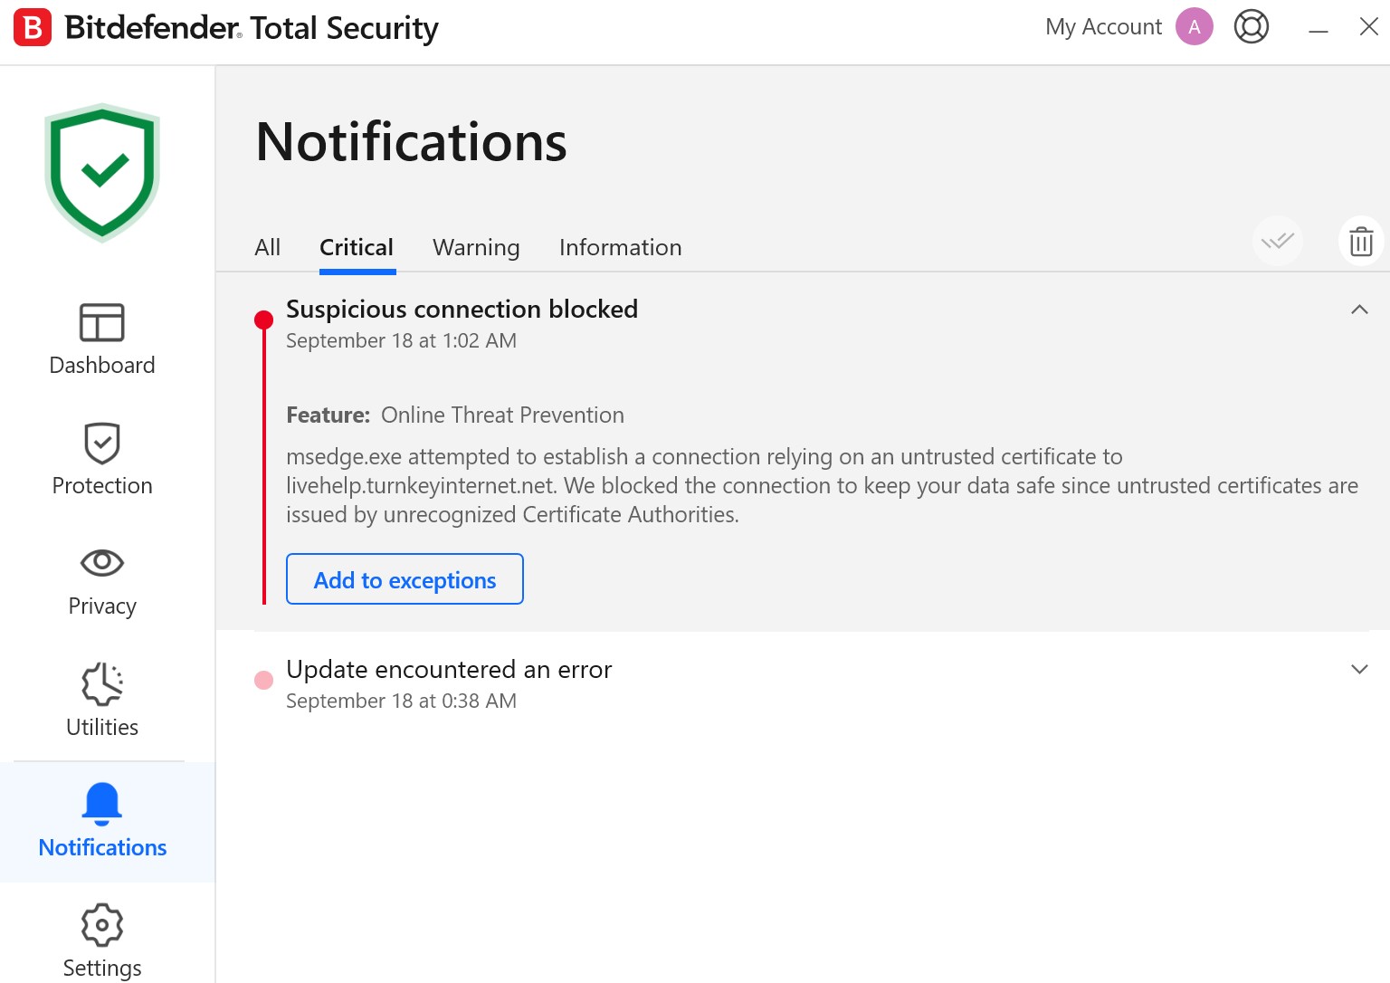Click the trash icon to delete notifications

point(1361,242)
